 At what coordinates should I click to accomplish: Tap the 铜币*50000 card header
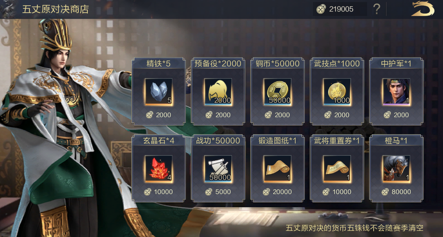[277, 64]
